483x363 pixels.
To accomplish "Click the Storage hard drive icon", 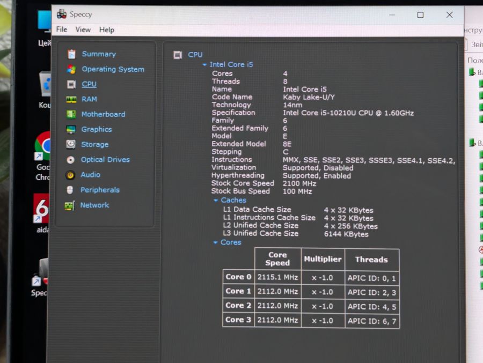I will (x=71, y=144).
